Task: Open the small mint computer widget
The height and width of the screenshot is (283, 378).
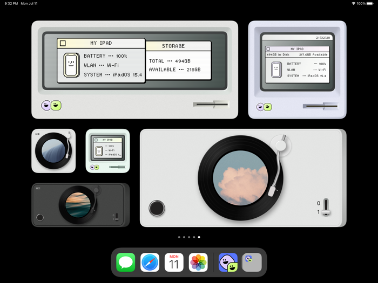Action: click(107, 151)
